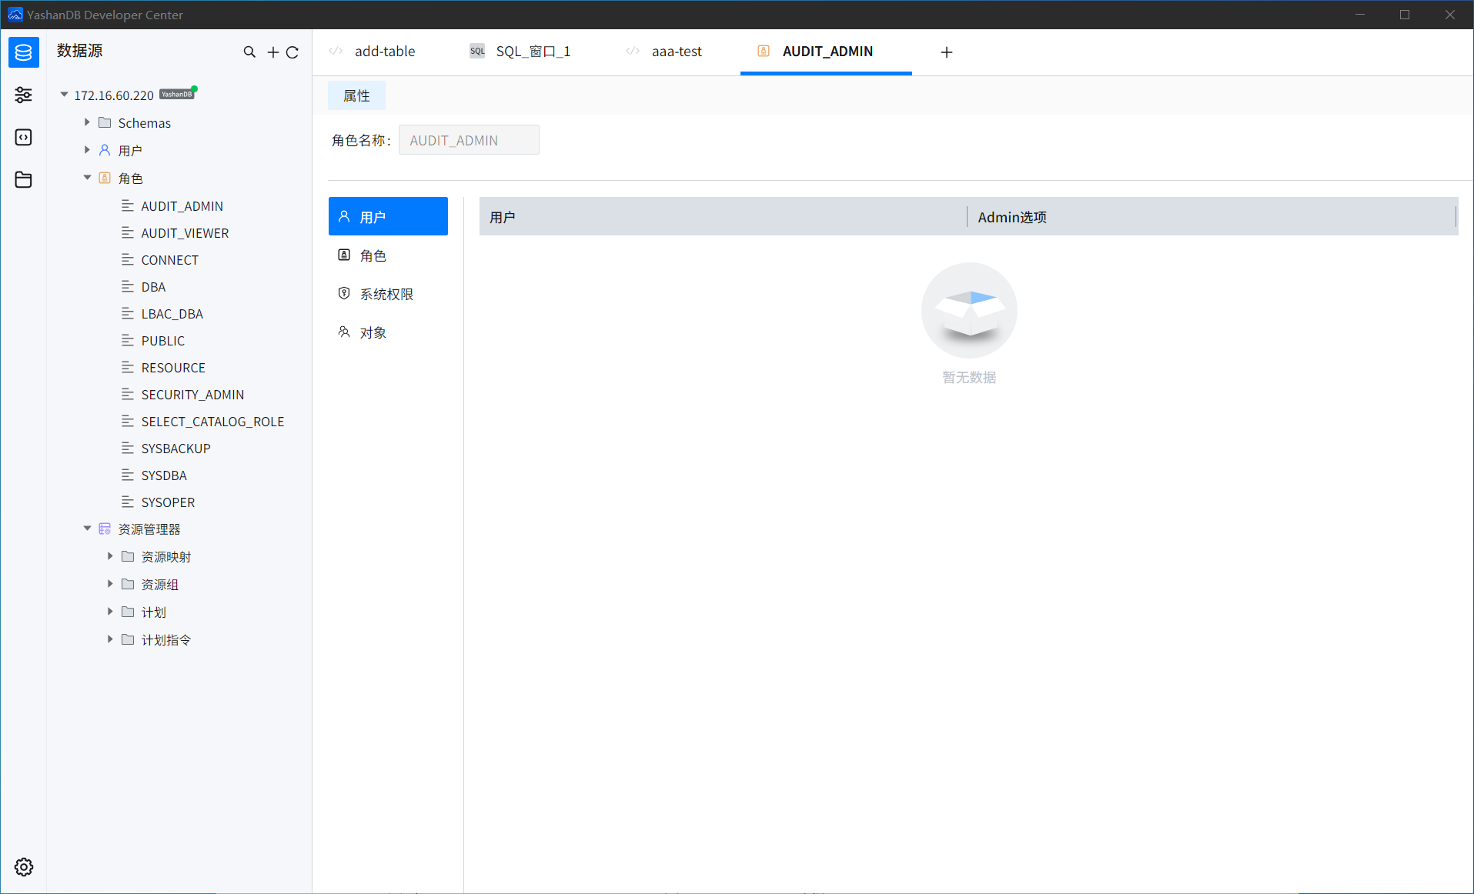The image size is (1474, 894).
Task: Click the 资源管理器 icon in tree
Action: (105, 529)
